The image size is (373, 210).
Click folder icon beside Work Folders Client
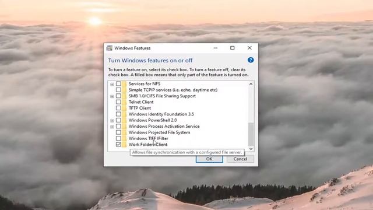(x=124, y=145)
